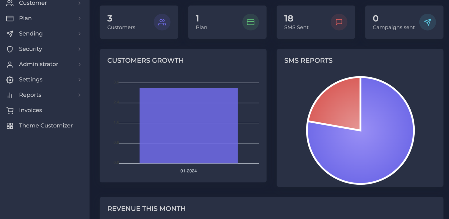Open the Customer sidebar menu
449x219 pixels.
(x=44, y=3)
